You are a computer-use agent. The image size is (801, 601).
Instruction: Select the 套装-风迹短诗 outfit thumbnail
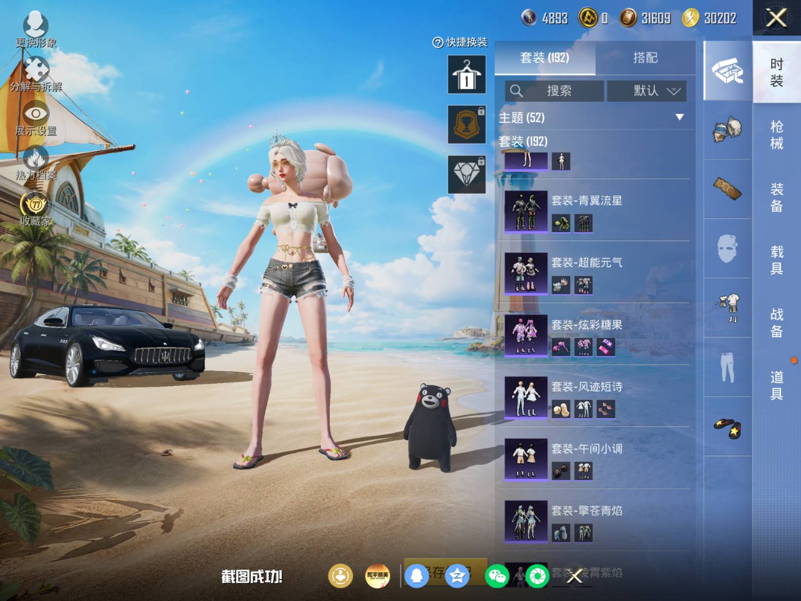click(x=526, y=398)
